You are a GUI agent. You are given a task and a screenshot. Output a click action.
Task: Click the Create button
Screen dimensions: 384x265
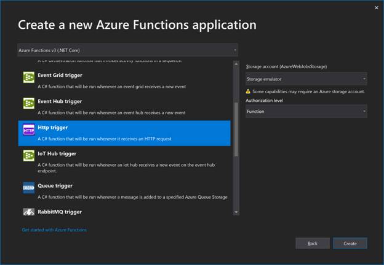point(350,244)
